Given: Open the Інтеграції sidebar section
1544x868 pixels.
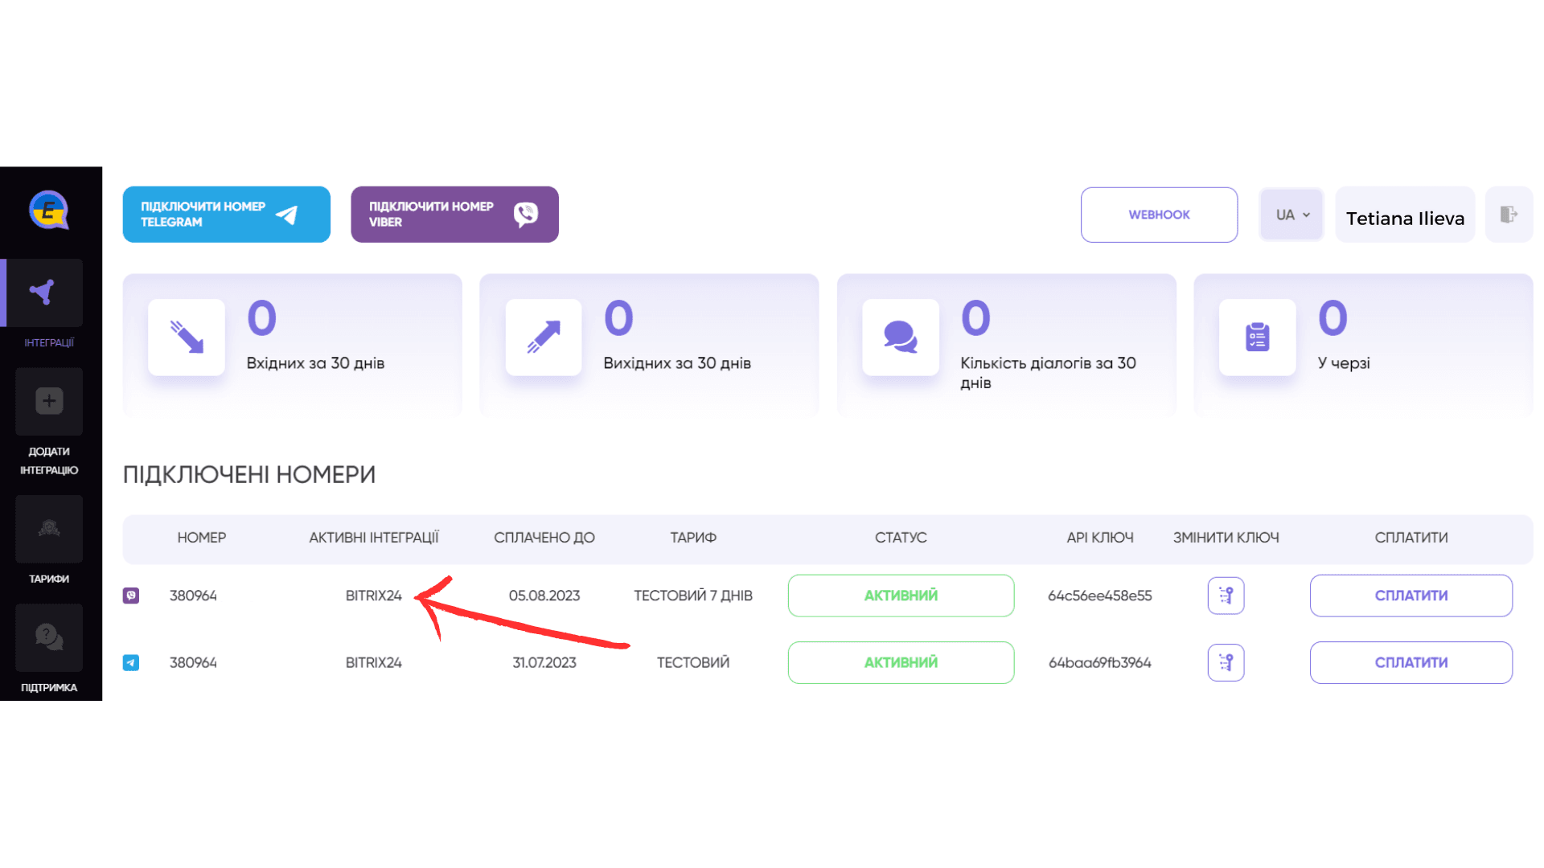Looking at the screenshot, I should point(49,293).
